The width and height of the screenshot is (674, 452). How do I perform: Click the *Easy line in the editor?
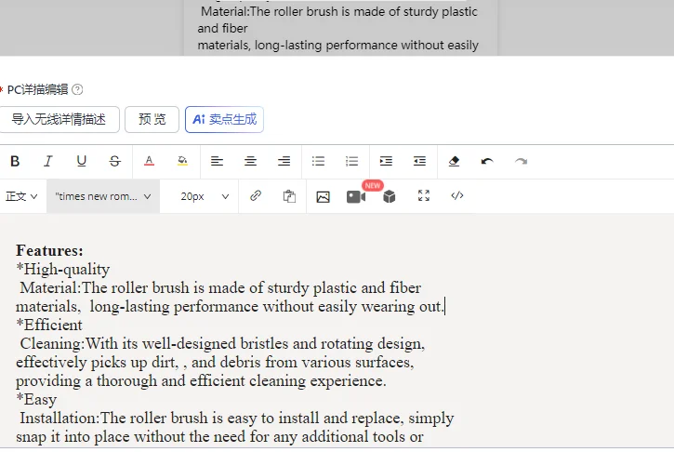[x=36, y=400]
